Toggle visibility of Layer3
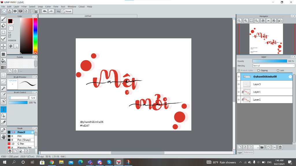296x166 pixels. point(239,84)
